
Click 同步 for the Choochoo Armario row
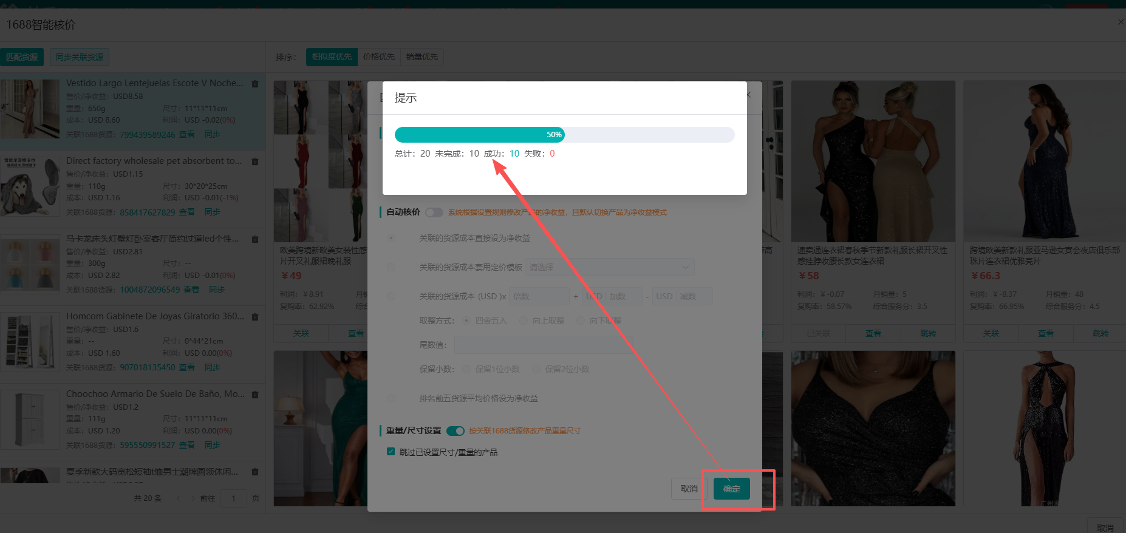click(212, 446)
